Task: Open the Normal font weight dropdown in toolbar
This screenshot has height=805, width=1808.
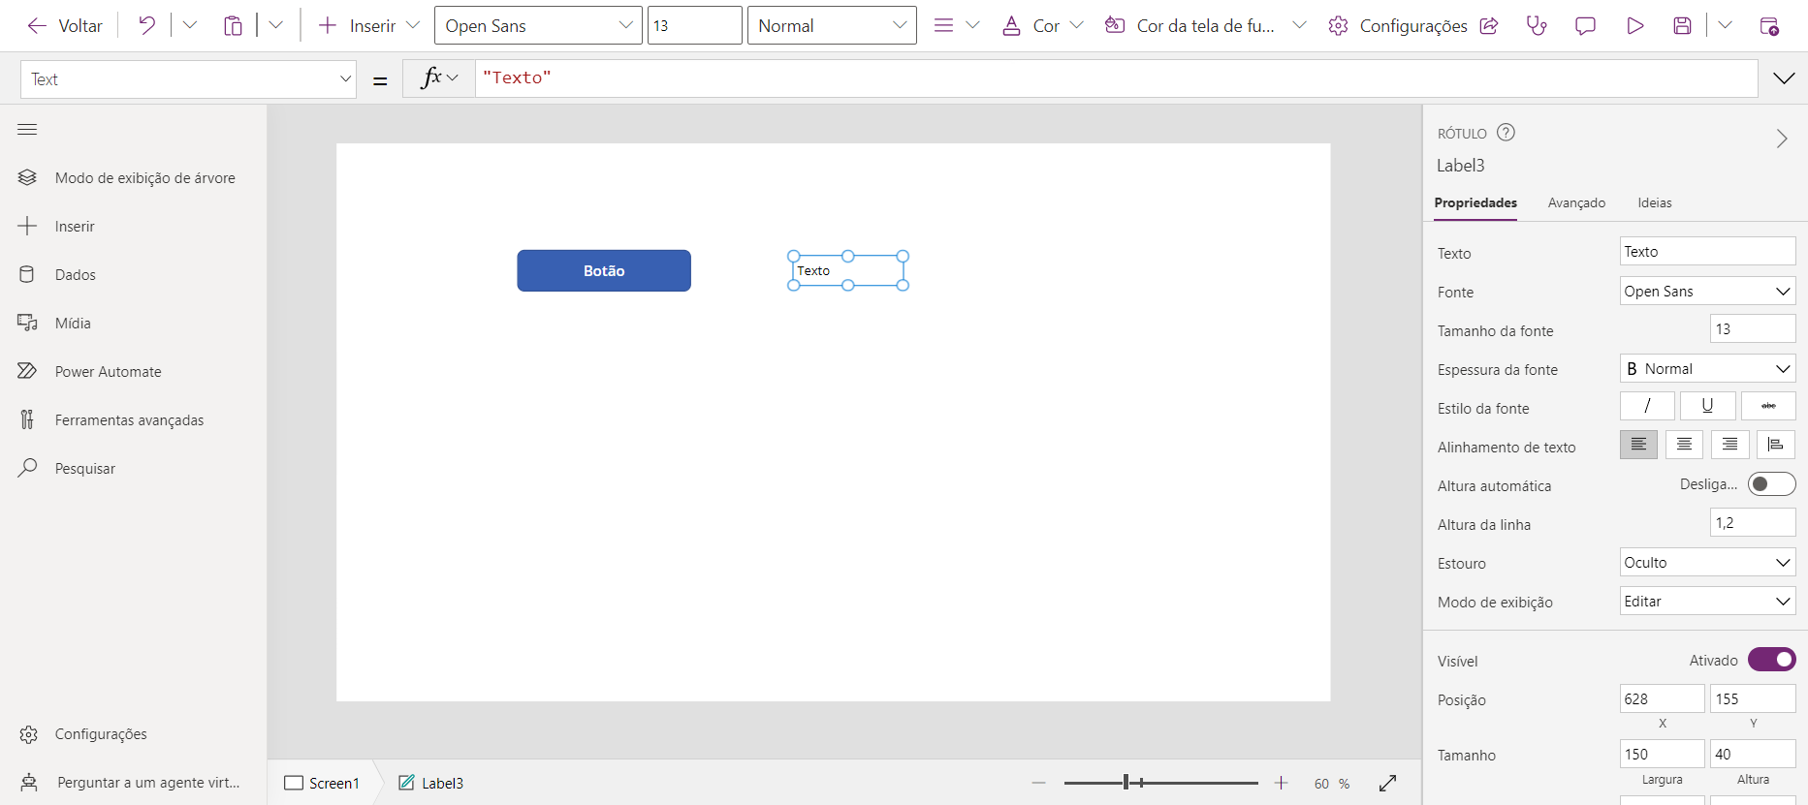Action: click(832, 25)
